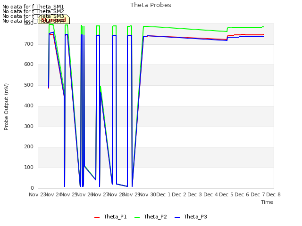The width and height of the screenshot is (302, 226).
Task: Click the green Theta_P2 legend swatch
Action: point(137,218)
